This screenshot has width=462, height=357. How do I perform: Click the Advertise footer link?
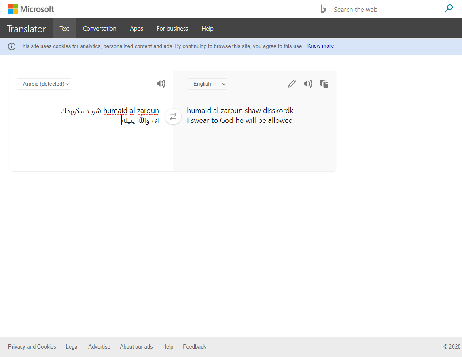click(99, 347)
